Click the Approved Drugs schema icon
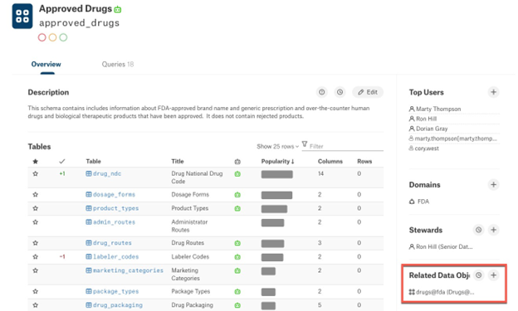518x311 pixels. 22,17
